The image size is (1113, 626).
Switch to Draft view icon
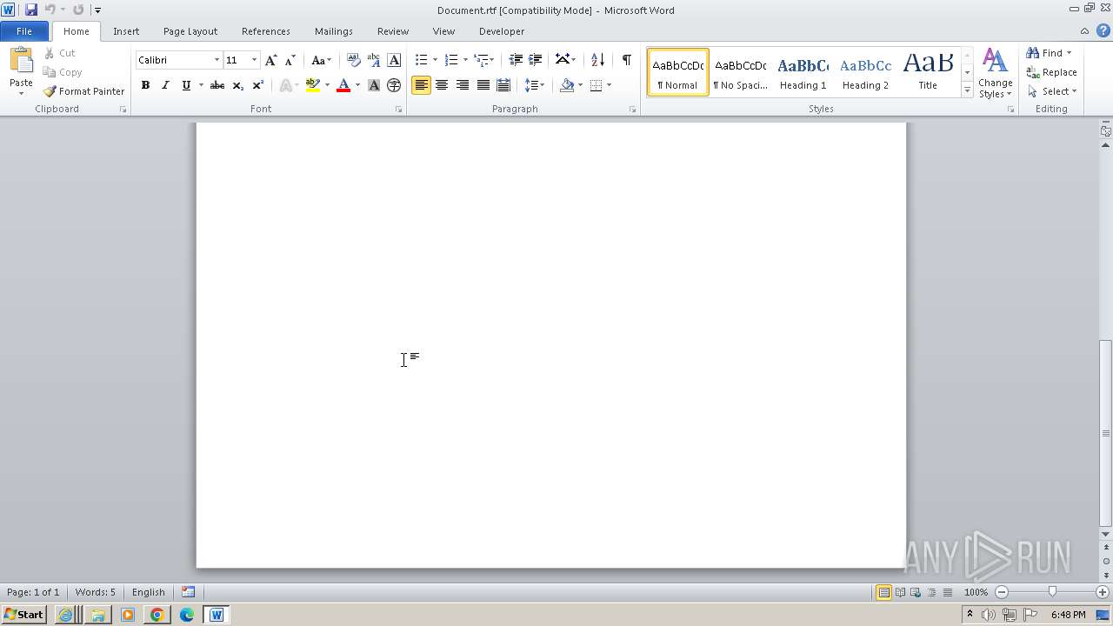[947, 592]
